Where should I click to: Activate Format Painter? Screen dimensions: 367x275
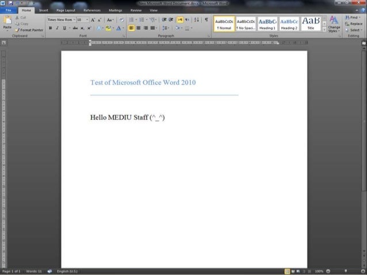point(29,30)
